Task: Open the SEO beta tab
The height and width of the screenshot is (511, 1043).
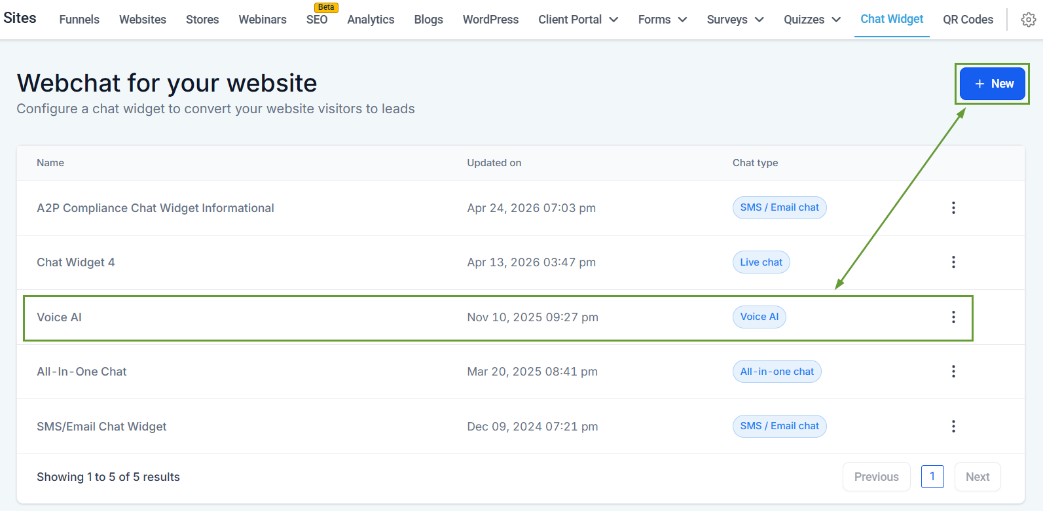Action: [317, 20]
